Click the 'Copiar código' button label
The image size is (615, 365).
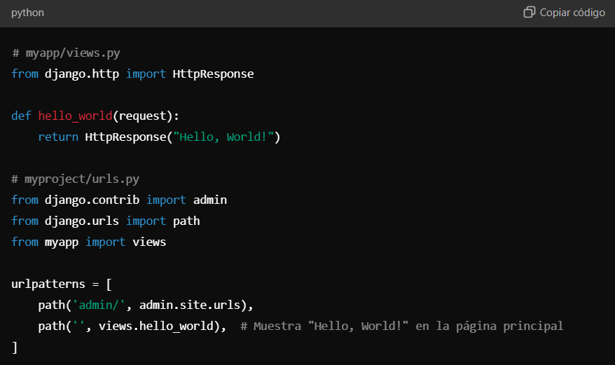pos(572,13)
